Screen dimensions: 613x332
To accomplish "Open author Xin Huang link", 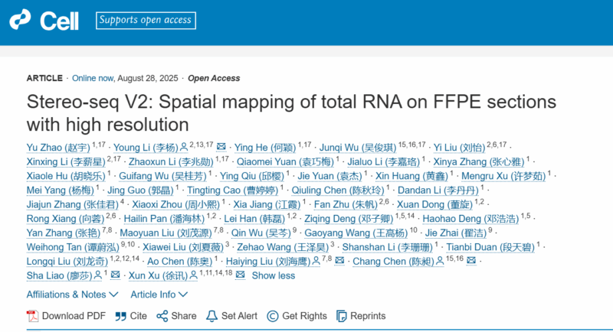I will click(x=411, y=177).
